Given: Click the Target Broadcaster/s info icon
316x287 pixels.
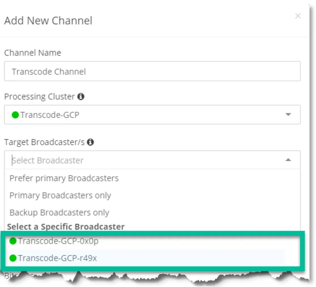Looking at the screenshot, I should pyautogui.click(x=90, y=142).
